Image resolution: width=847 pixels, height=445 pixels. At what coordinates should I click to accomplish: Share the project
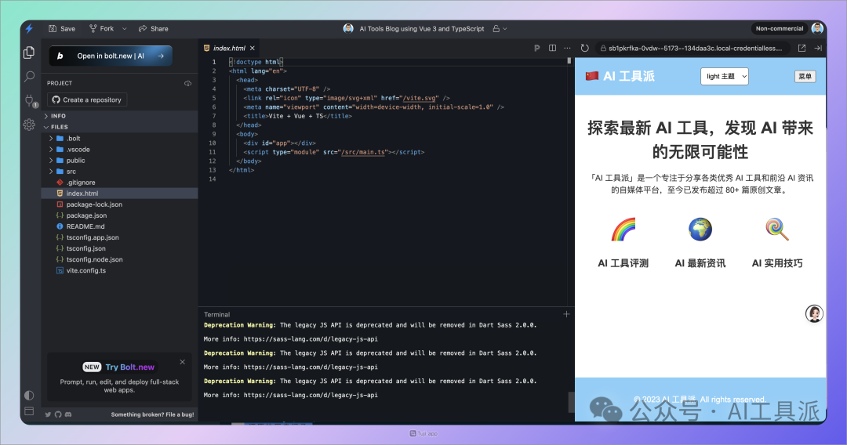154,28
